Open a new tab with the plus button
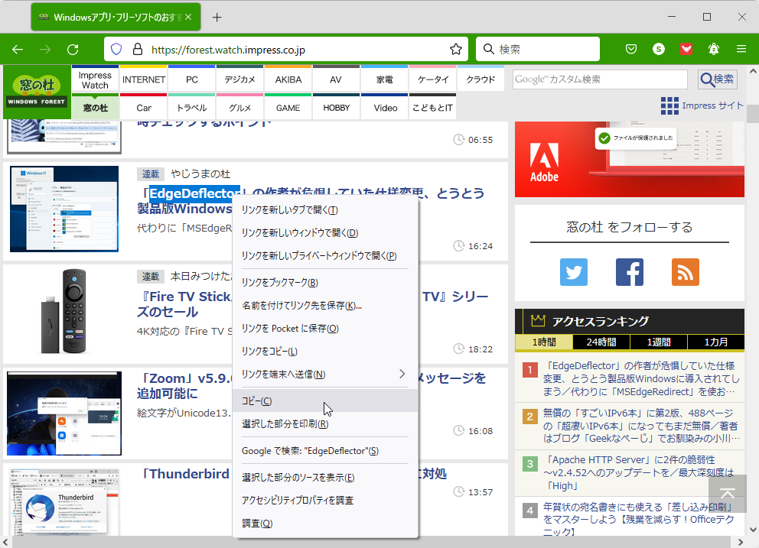Viewport: 759px width, 548px height. [216, 15]
